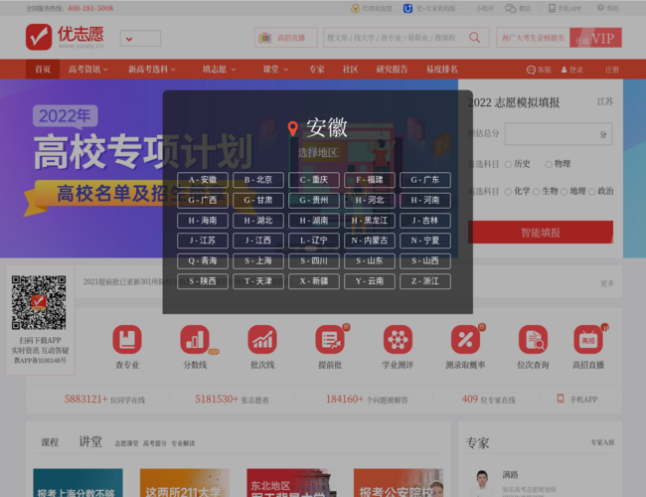Viewport: 646px width, 497px height.
Task: Open the 提前批 document icon
Action: [330, 339]
